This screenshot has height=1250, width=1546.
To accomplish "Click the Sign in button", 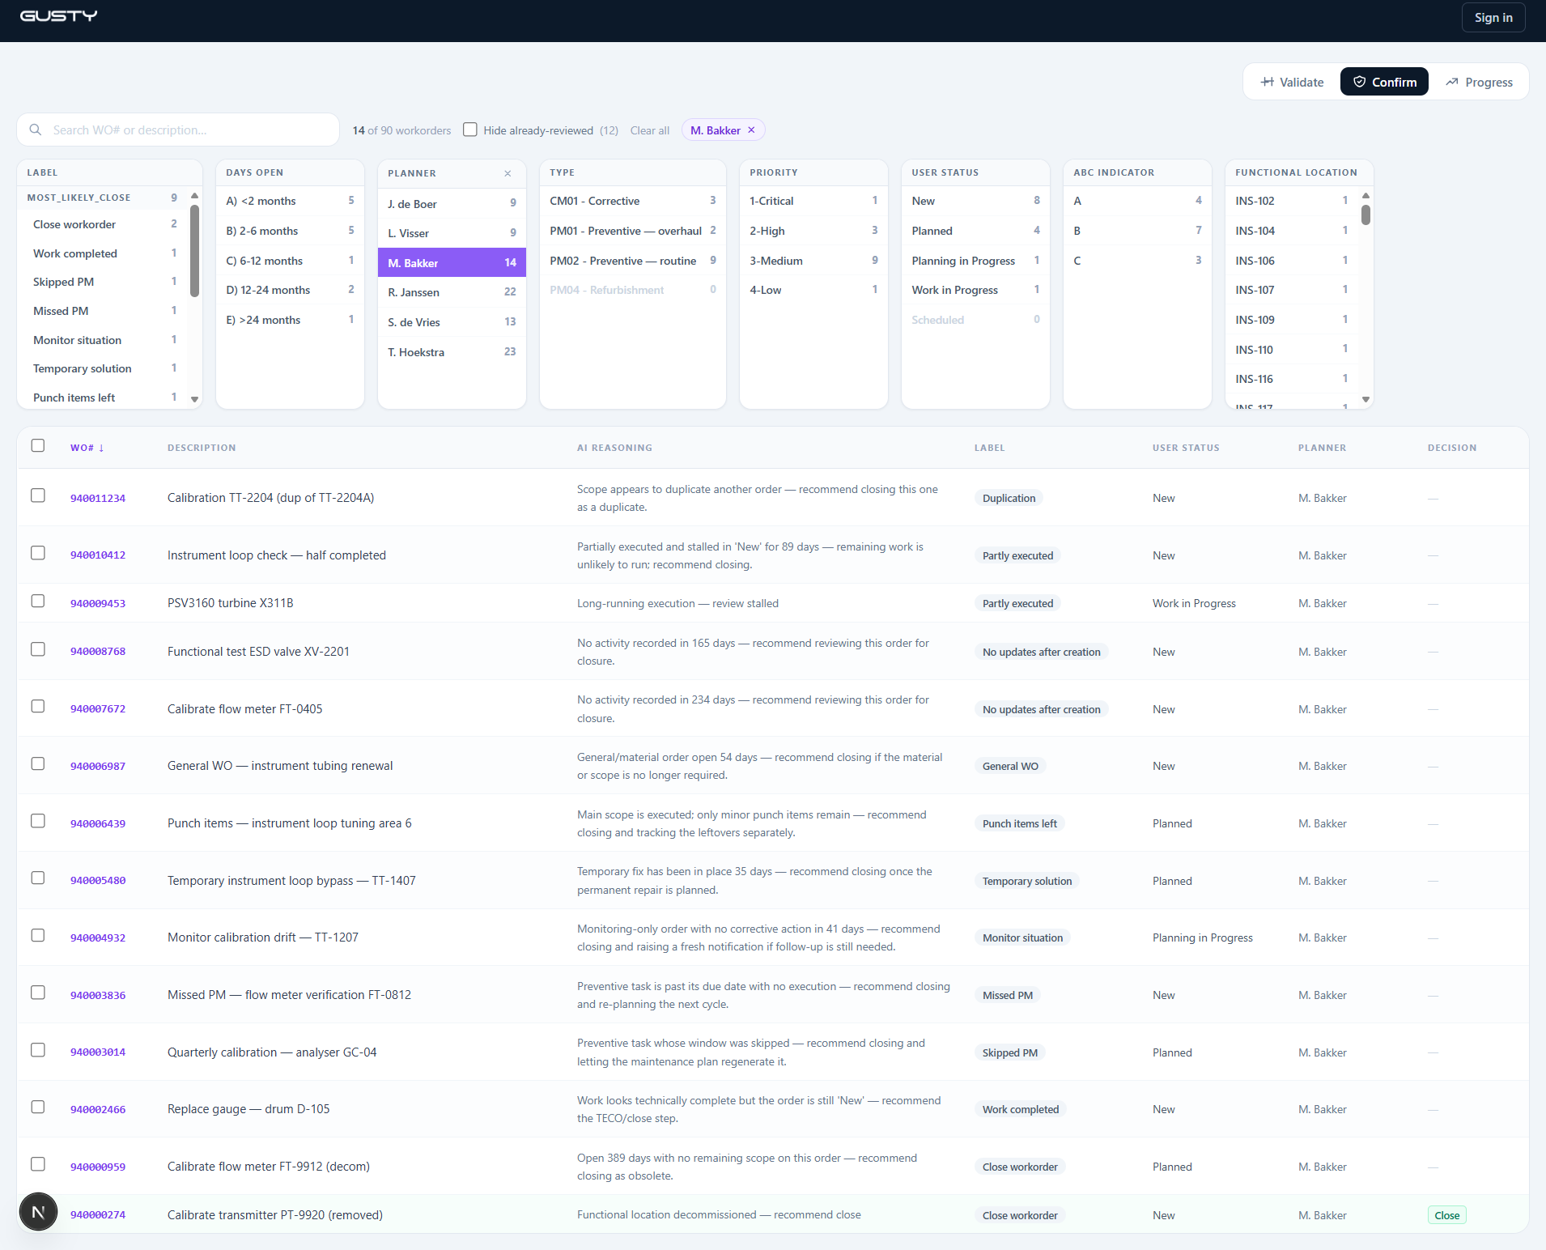I will (x=1493, y=17).
